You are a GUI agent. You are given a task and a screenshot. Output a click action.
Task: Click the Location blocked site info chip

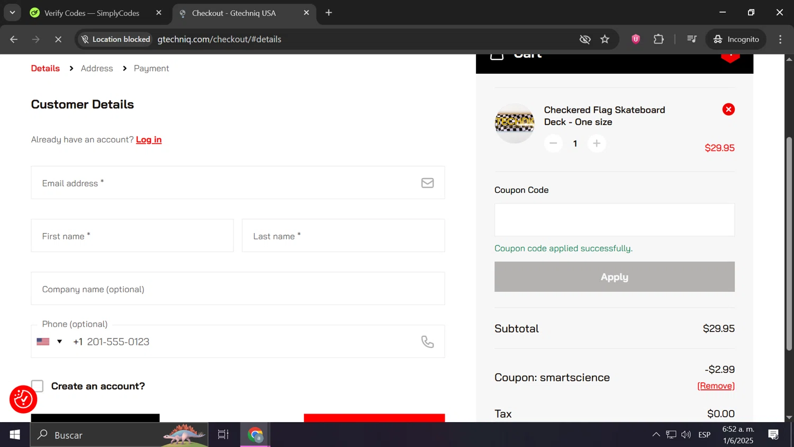115,39
